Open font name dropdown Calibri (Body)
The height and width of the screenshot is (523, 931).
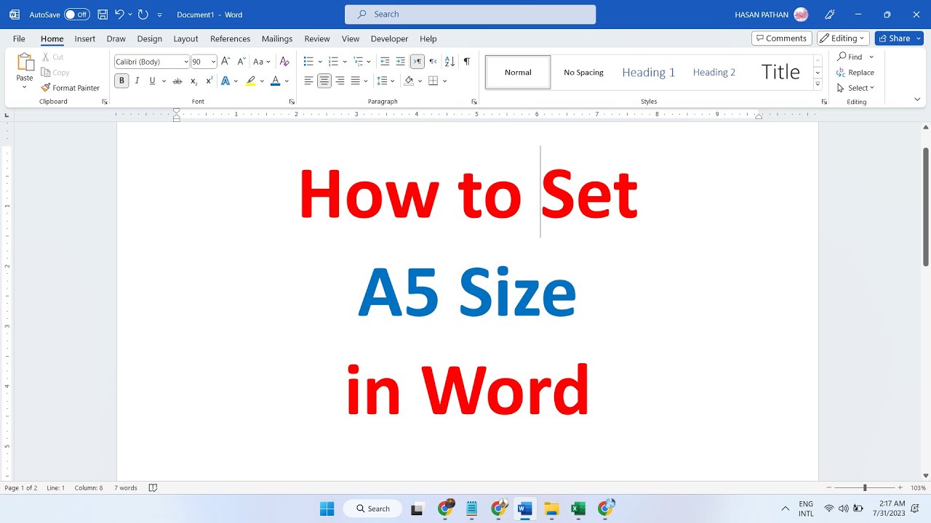(186, 62)
